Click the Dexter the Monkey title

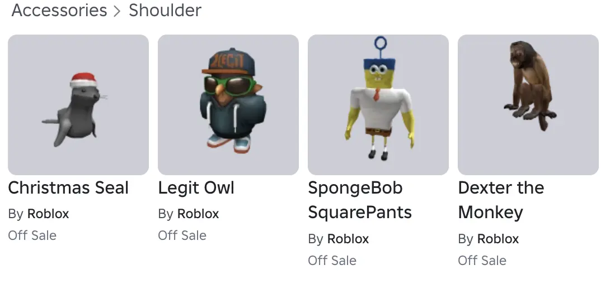tap(501, 200)
